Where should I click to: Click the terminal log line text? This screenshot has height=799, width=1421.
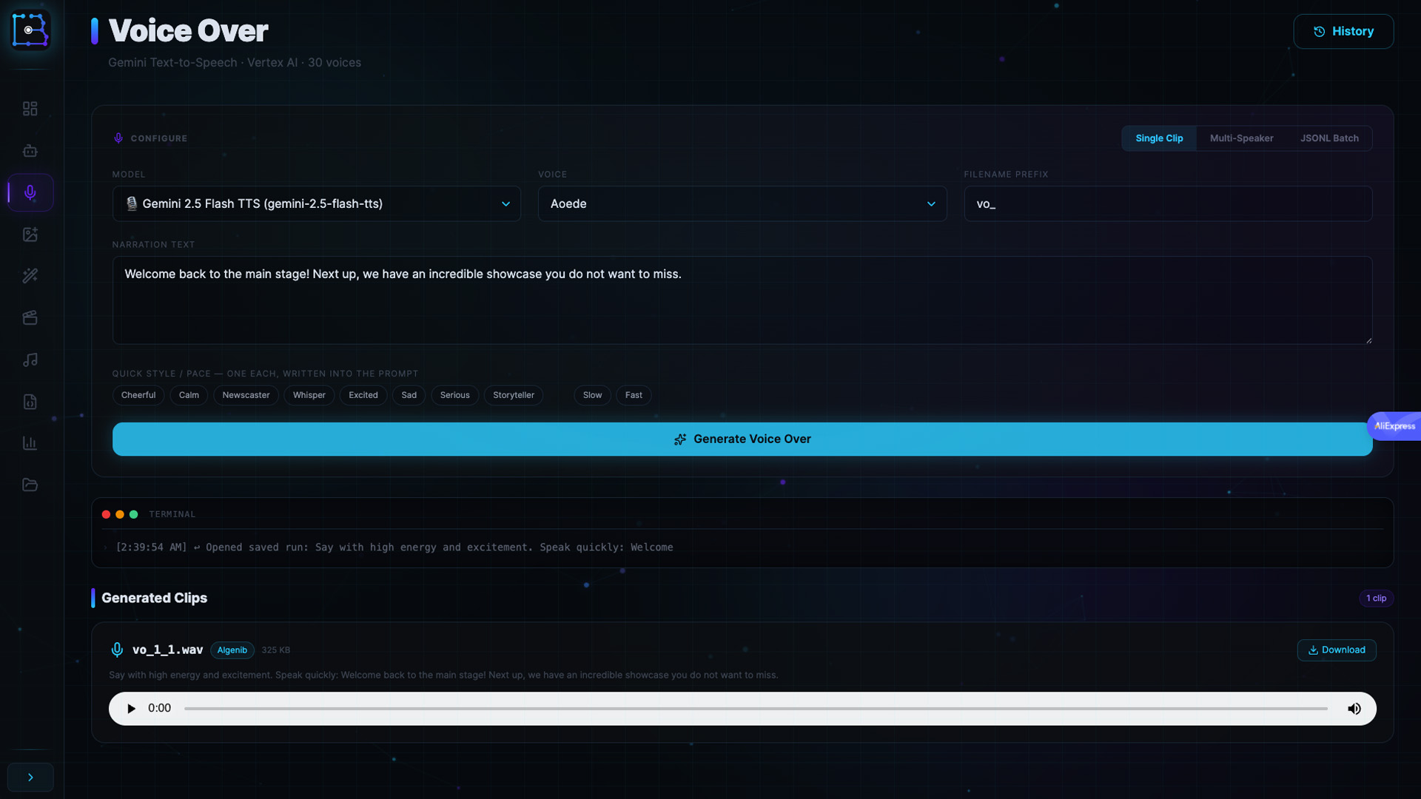394,547
